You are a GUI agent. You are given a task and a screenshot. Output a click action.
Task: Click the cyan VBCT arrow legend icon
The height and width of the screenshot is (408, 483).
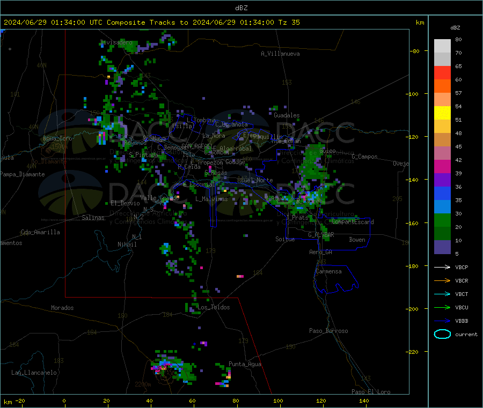pyautogui.click(x=442, y=294)
